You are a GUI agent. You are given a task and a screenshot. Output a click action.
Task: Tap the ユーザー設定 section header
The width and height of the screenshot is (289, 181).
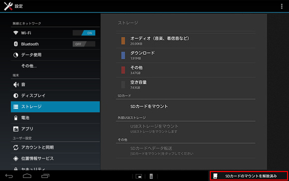(x=22, y=138)
